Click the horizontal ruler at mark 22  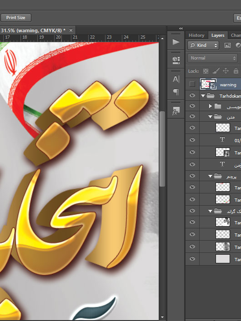pos(92,37)
